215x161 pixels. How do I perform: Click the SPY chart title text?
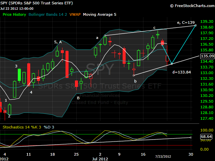click(x=37, y=3)
